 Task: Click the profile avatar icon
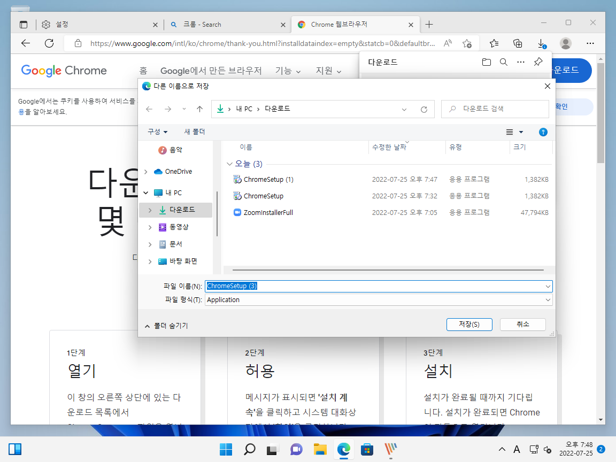tap(566, 43)
